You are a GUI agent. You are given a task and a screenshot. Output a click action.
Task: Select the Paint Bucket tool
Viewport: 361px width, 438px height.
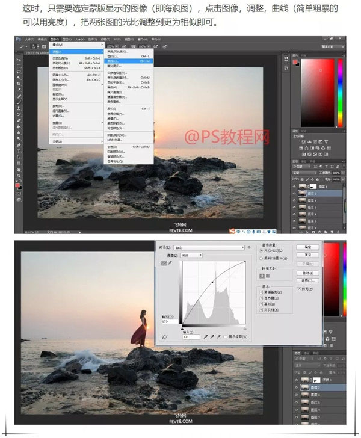click(19, 126)
